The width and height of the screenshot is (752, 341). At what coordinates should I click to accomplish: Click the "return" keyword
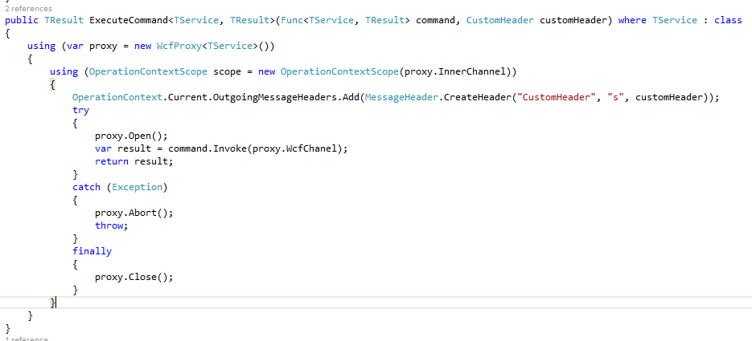click(112, 161)
